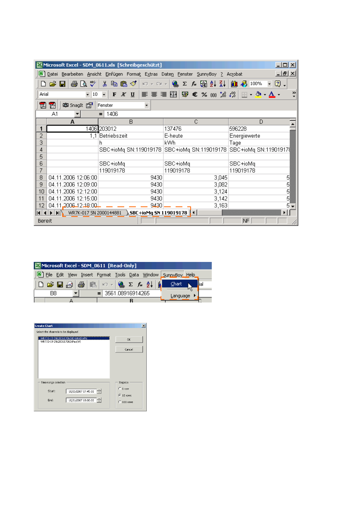Select the Pac(W) channel in the list
Viewport: 358px width, 507px height.
point(74,342)
